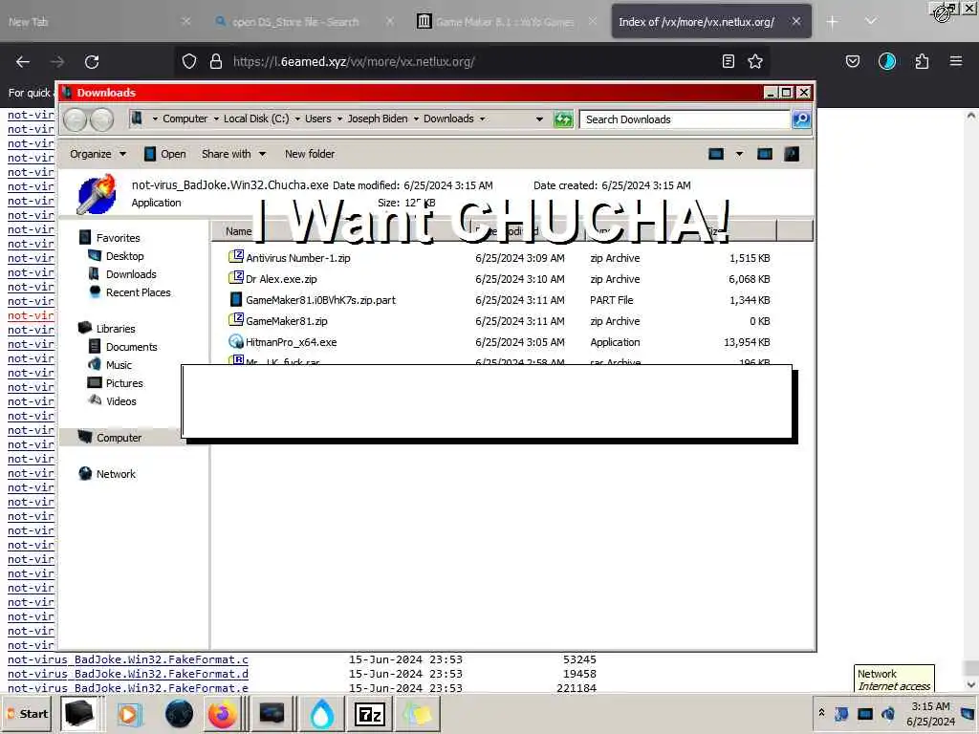
Task: Expand arrow after Users breadcrumb
Action: pos(339,119)
